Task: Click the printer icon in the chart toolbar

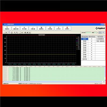Action: (x=28, y=33)
